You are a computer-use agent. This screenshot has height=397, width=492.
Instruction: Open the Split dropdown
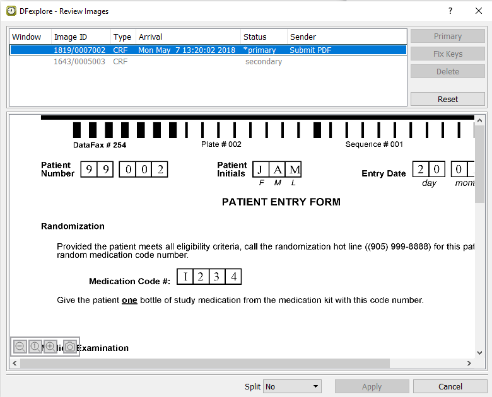(292, 386)
